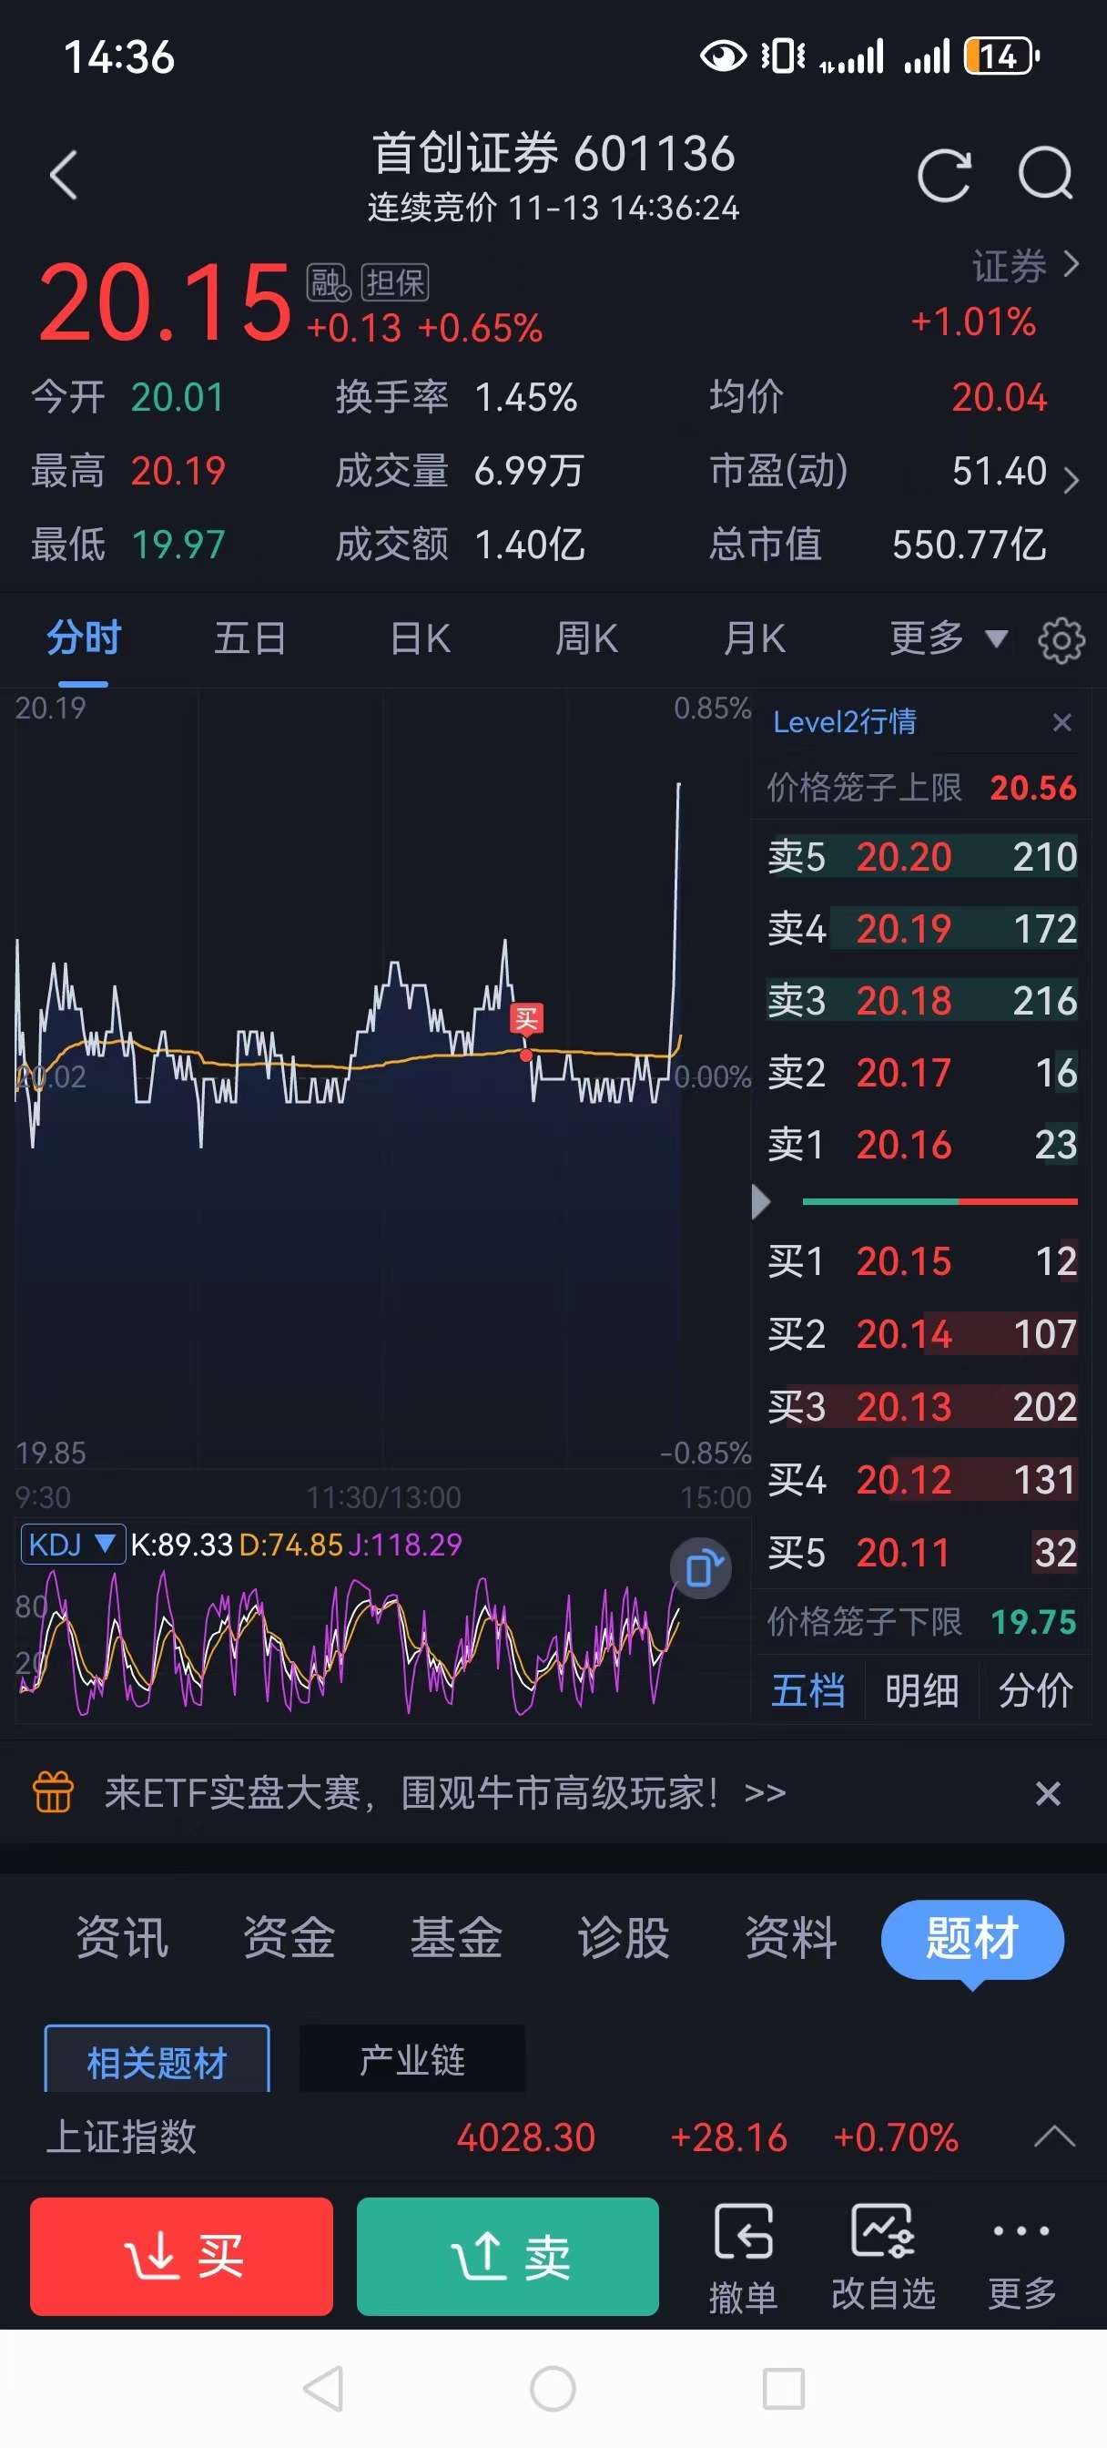This screenshot has height=2448, width=1107.
Task: Open the KDJ indicator dropdown
Action: 73,1545
